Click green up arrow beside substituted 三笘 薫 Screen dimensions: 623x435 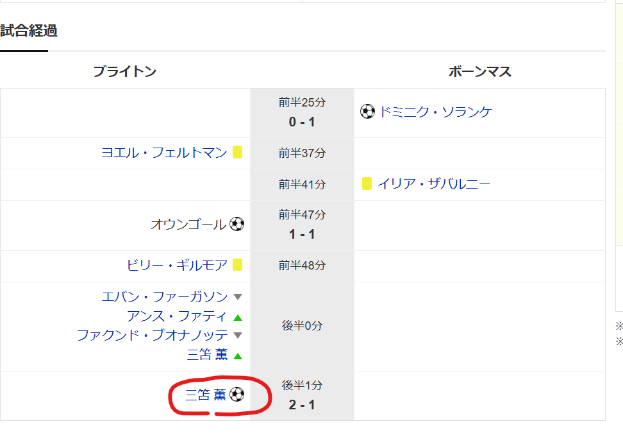pyautogui.click(x=238, y=356)
